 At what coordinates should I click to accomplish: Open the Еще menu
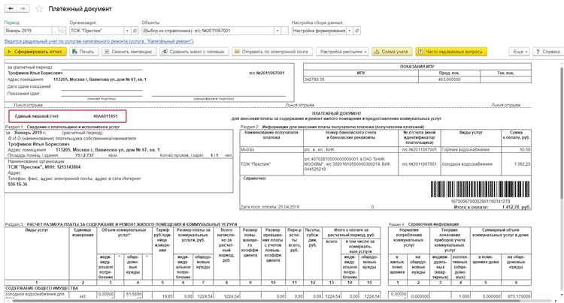coord(520,51)
